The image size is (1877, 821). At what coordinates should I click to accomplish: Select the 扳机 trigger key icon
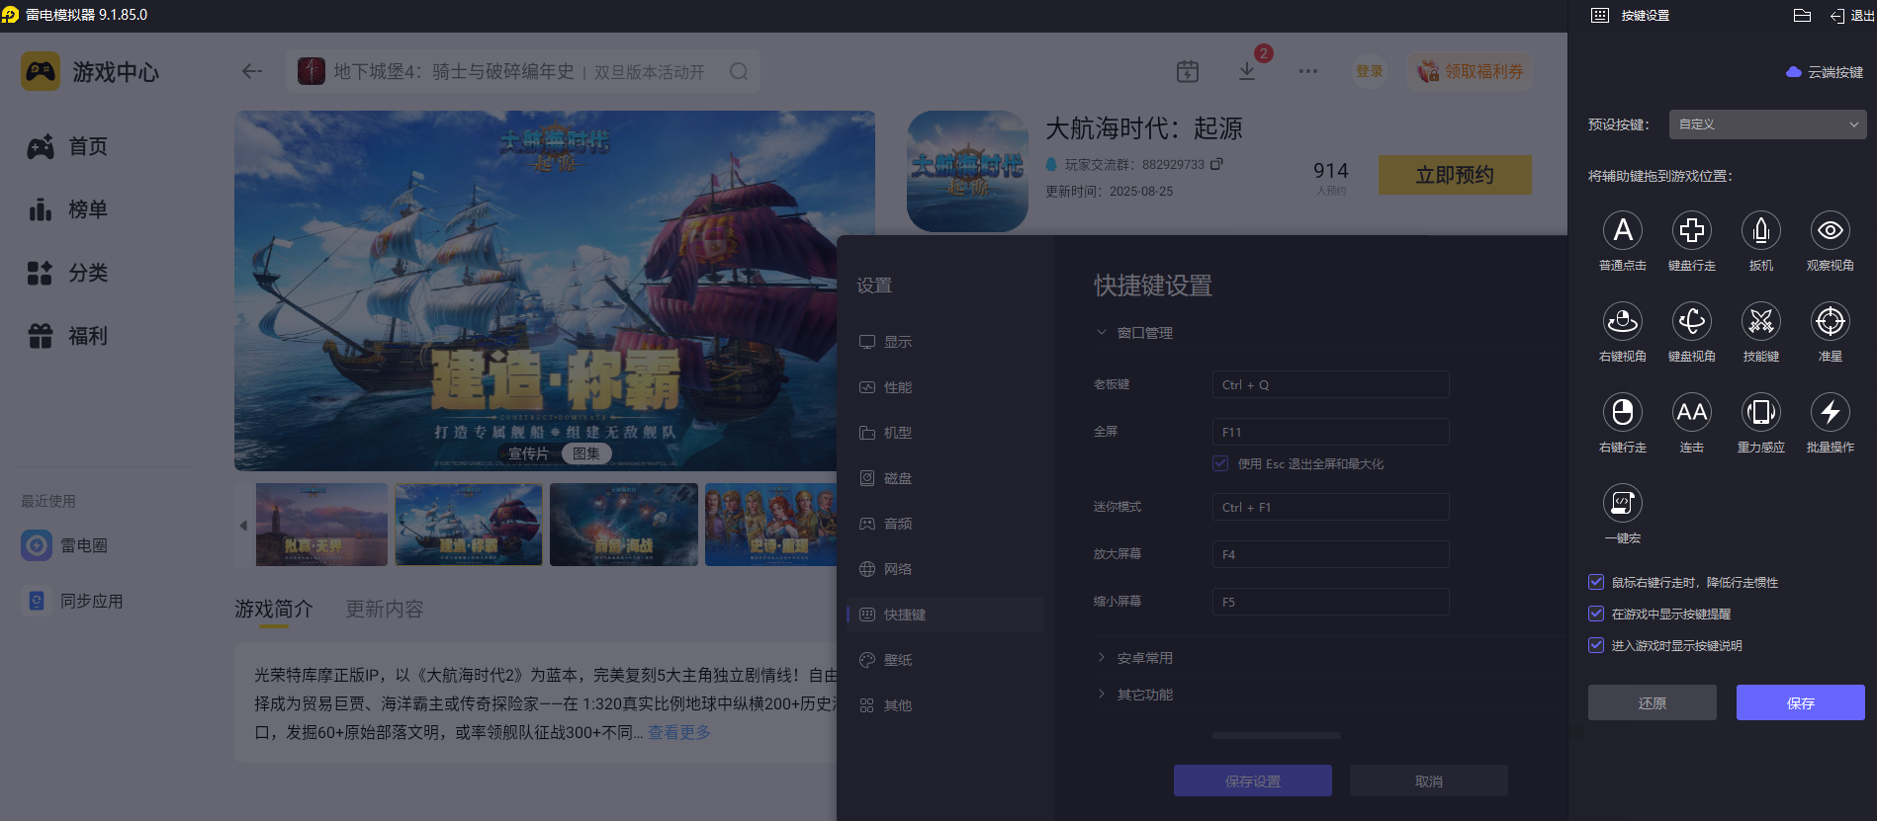coord(1760,231)
